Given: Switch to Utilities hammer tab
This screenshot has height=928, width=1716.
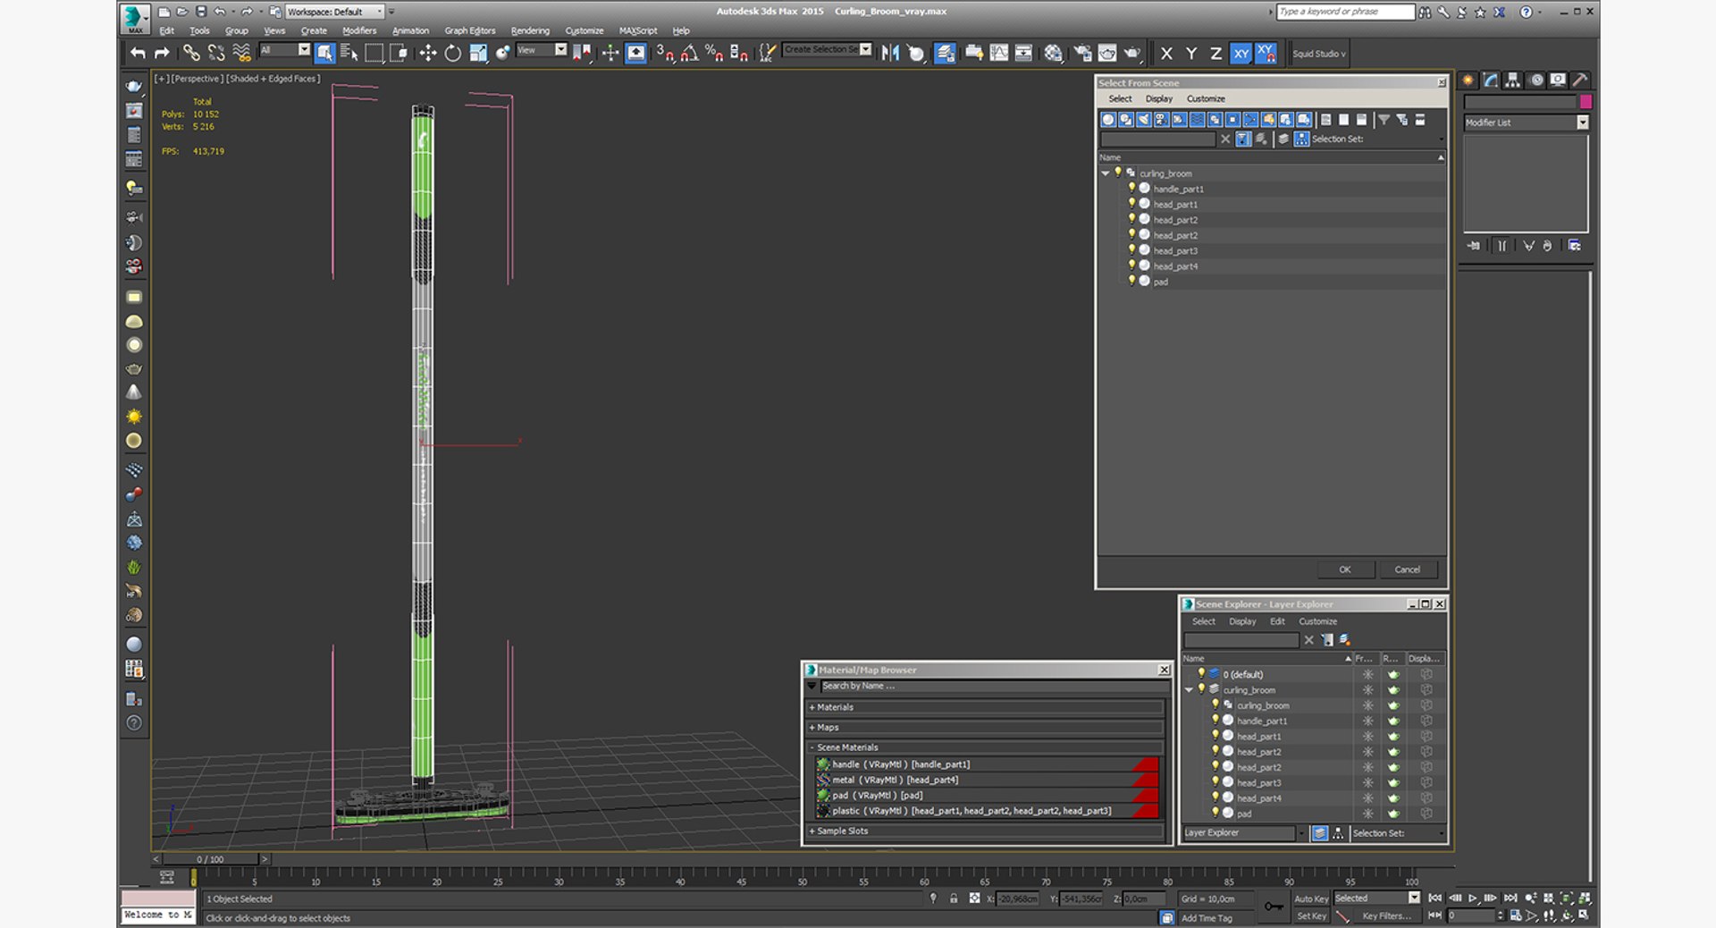Looking at the screenshot, I should pyautogui.click(x=1580, y=80).
